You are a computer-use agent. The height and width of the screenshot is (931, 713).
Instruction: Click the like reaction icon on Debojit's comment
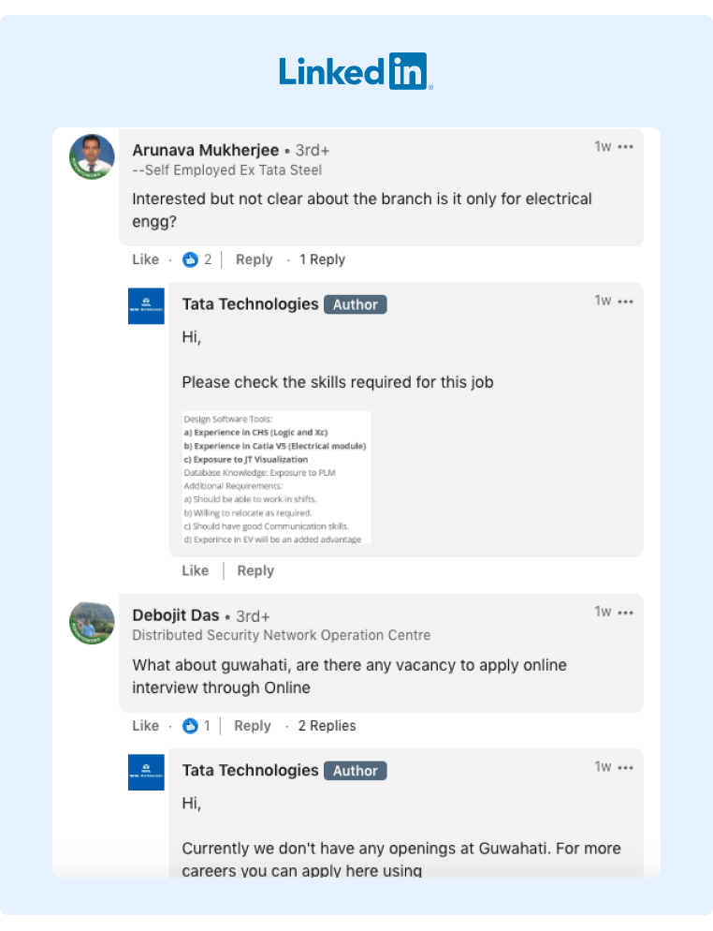pyautogui.click(x=191, y=726)
